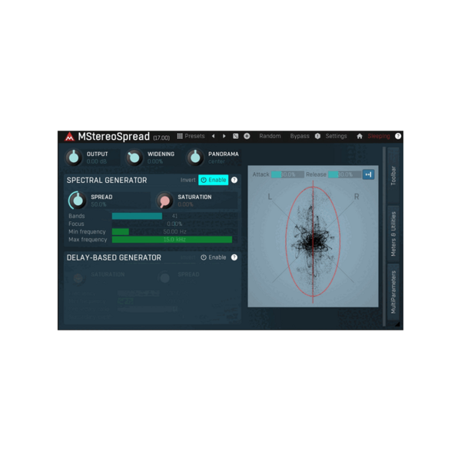
Task: Click the version 17.00 label
Action: tap(161, 138)
